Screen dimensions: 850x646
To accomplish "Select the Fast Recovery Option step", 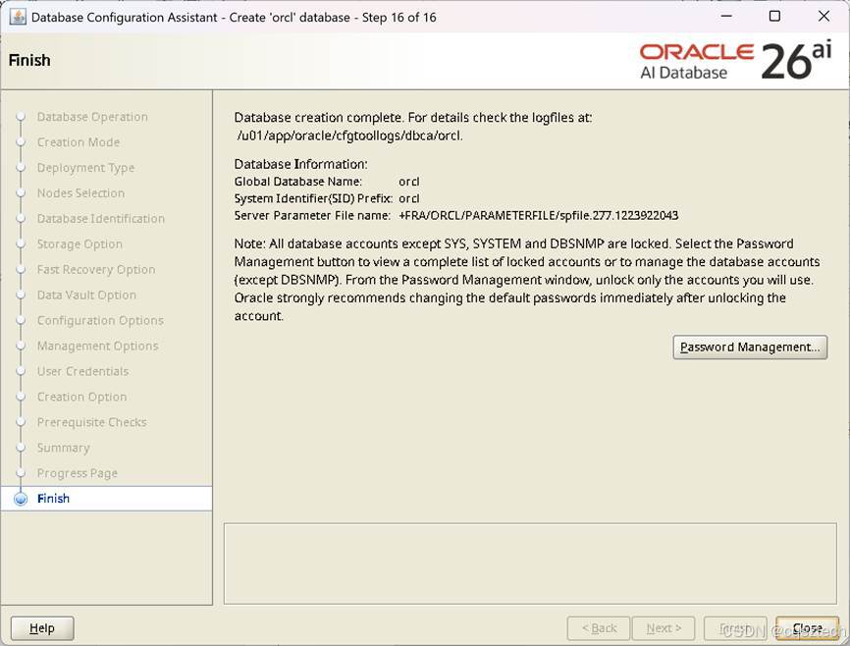I will point(96,270).
